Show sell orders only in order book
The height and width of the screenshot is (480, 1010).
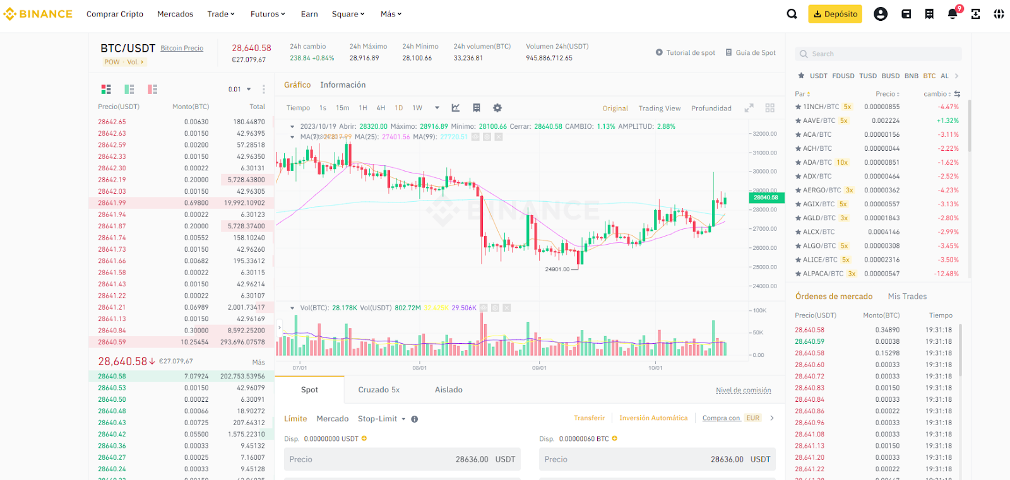pyautogui.click(x=152, y=89)
